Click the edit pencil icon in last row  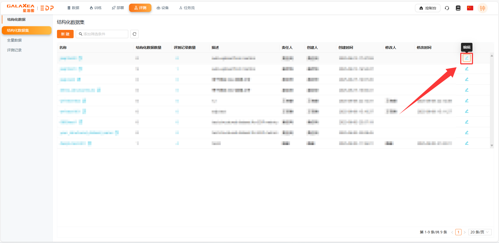[466, 143]
